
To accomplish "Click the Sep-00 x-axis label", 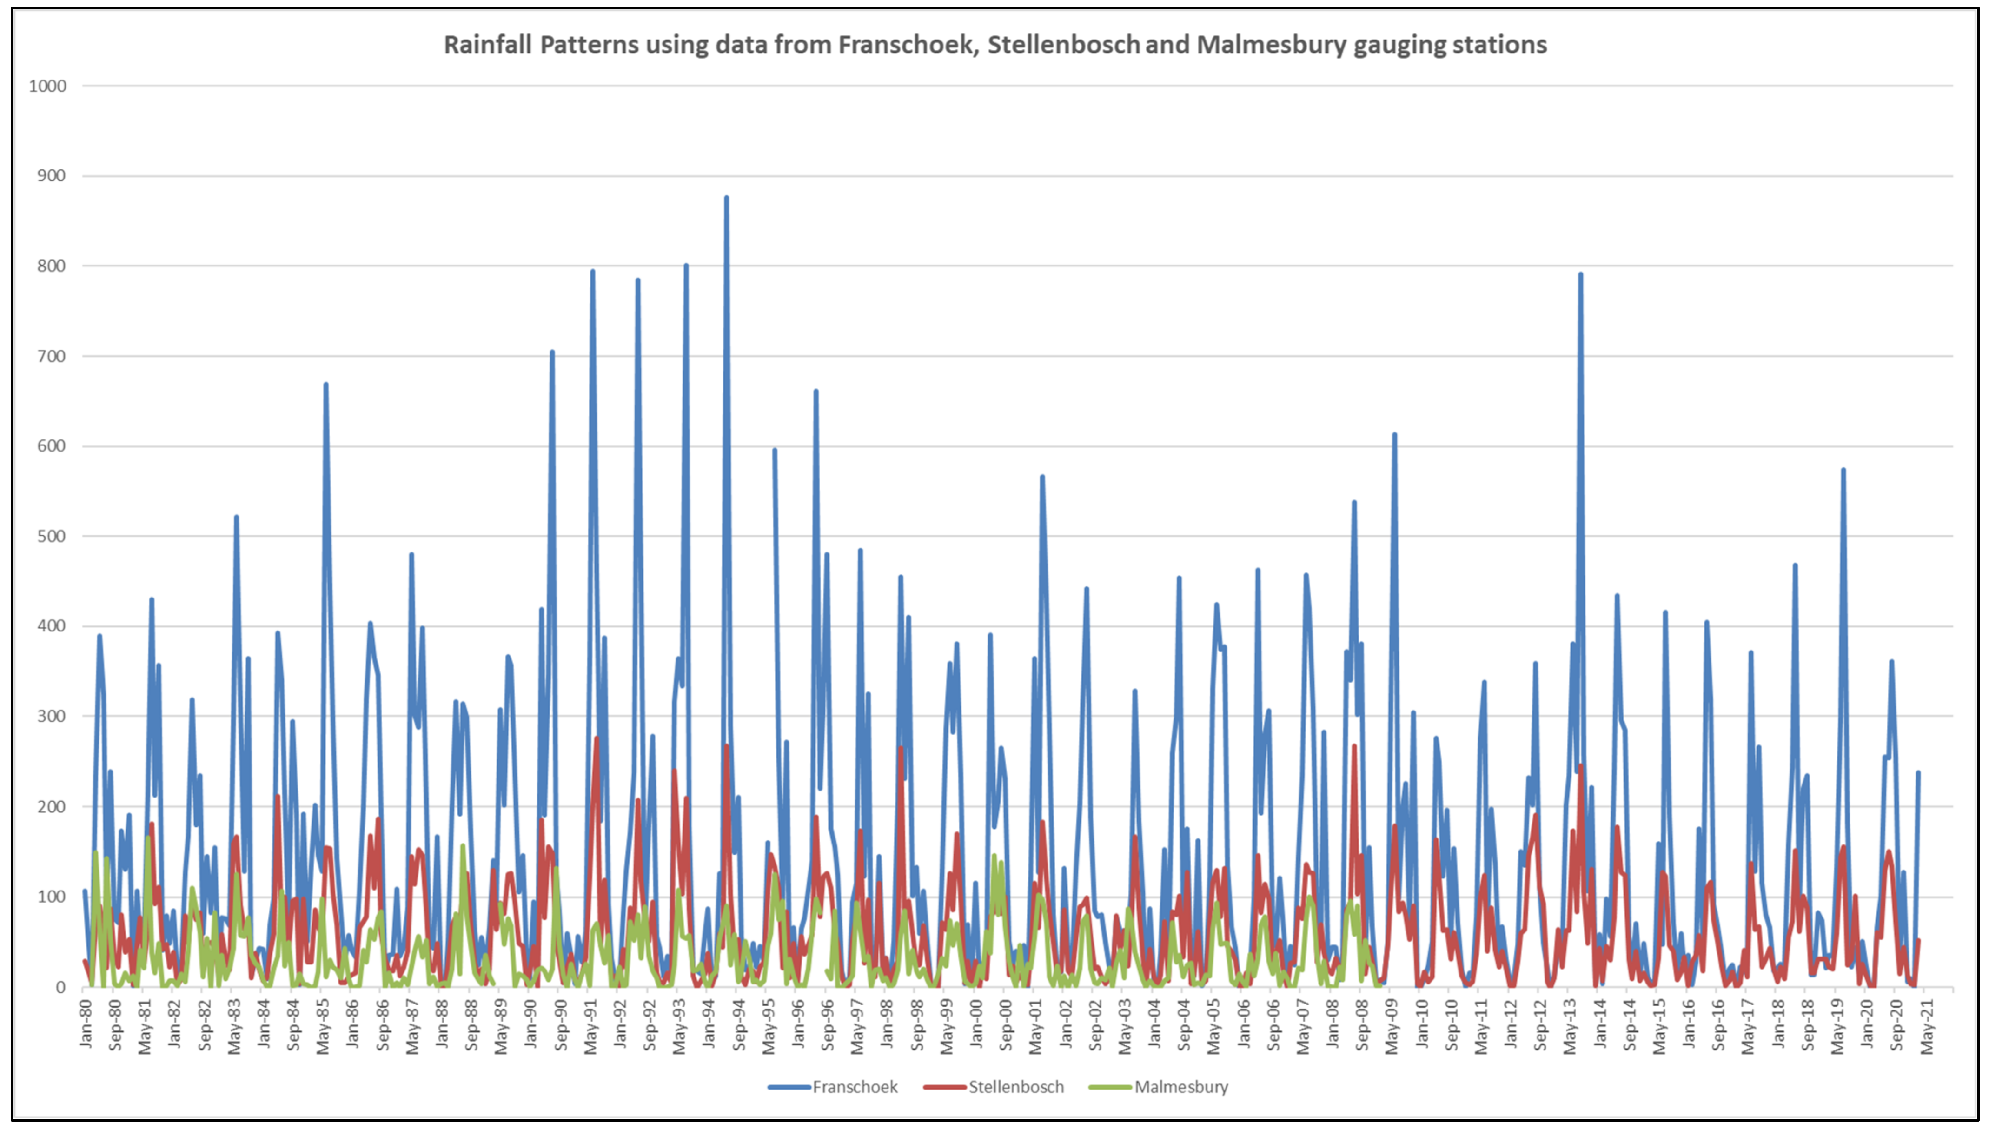I will [x=1006, y=1025].
